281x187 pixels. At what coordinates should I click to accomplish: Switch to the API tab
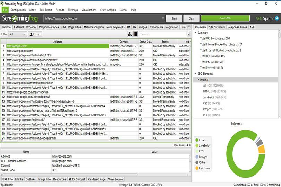(252, 27)
